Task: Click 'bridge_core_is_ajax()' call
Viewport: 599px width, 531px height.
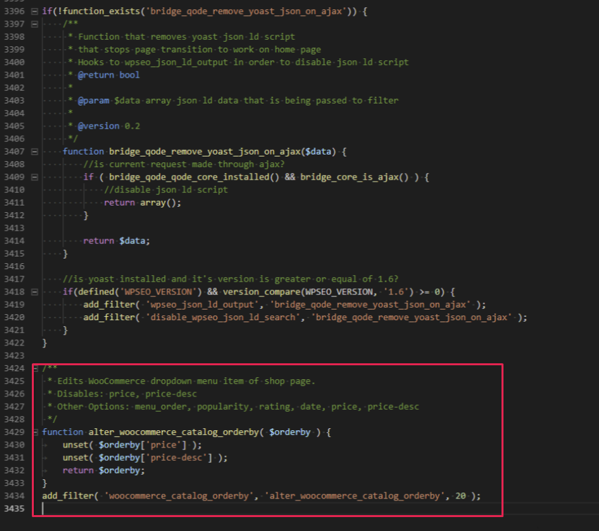Action: pos(354,177)
